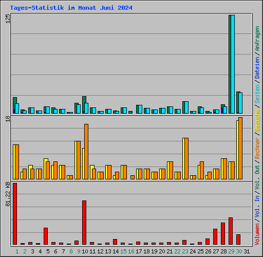Select day label 8 on the x-axis
This screenshot has height=257, width=263.
tap(71, 251)
